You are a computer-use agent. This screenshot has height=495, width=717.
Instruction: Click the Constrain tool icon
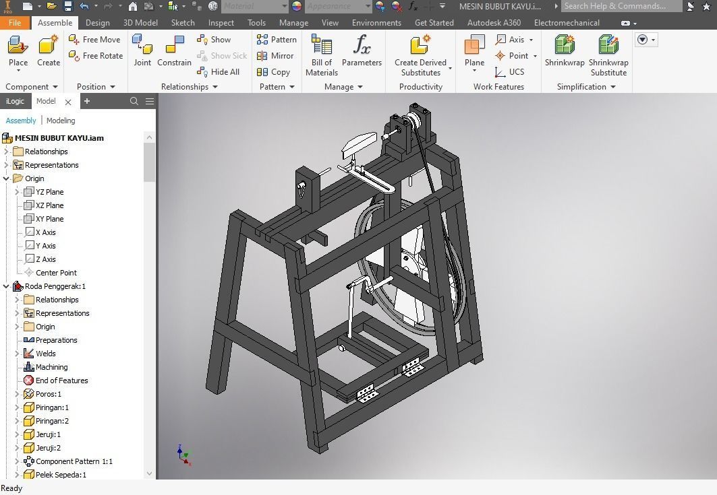174,44
